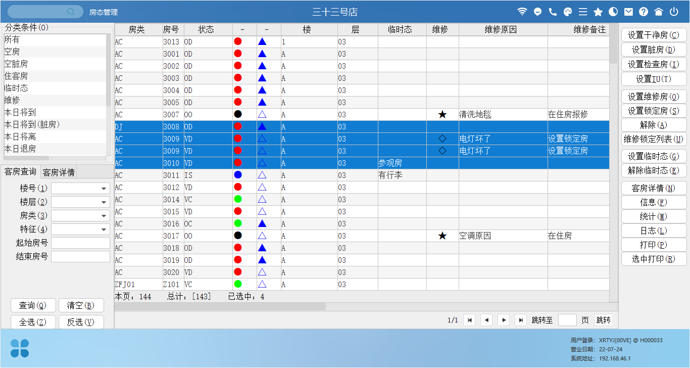Click the table's horizontal scrollbar

(x=220, y=306)
